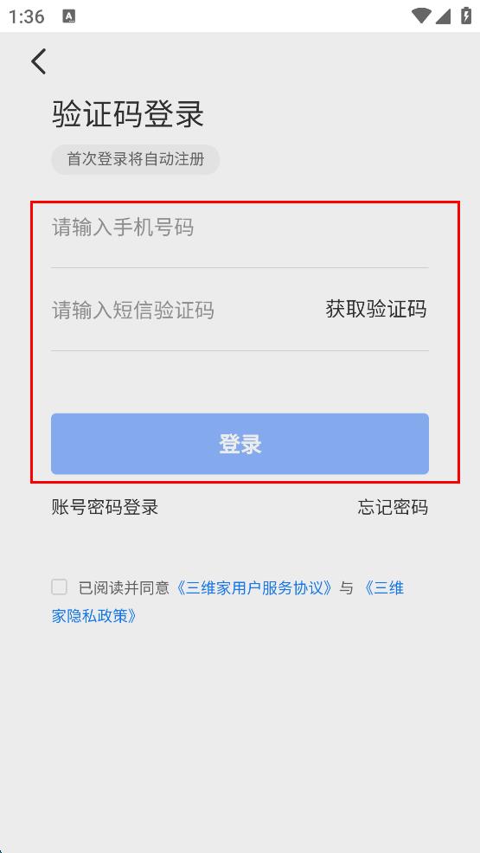Image resolution: width=480 pixels, height=853 pixels.
Task: Tap the 首次登录将自动注册 hint pill
Action: pyautogui.click(x=136, y=159)
